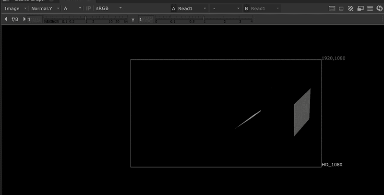Open the A input Read1 dropdown
384x195 pixels.
(192, 9)
